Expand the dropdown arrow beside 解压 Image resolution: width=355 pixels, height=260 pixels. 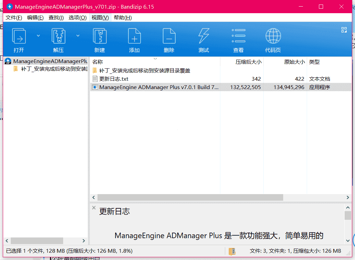coord(78,36)
